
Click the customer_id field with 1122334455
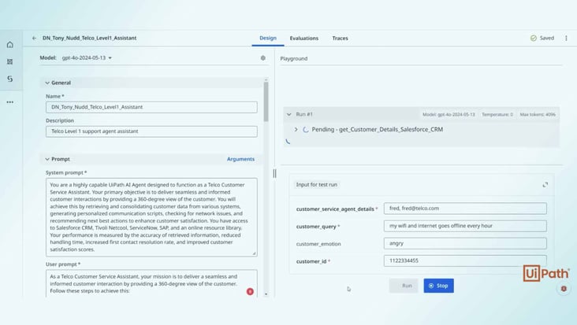point(465,260)
